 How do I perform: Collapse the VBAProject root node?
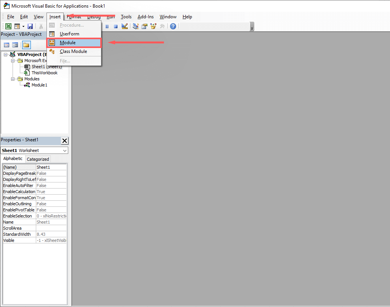click(x=5, y=54)
